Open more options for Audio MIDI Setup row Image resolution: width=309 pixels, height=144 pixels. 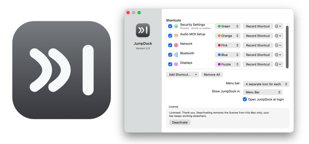(x=279, y=36)
